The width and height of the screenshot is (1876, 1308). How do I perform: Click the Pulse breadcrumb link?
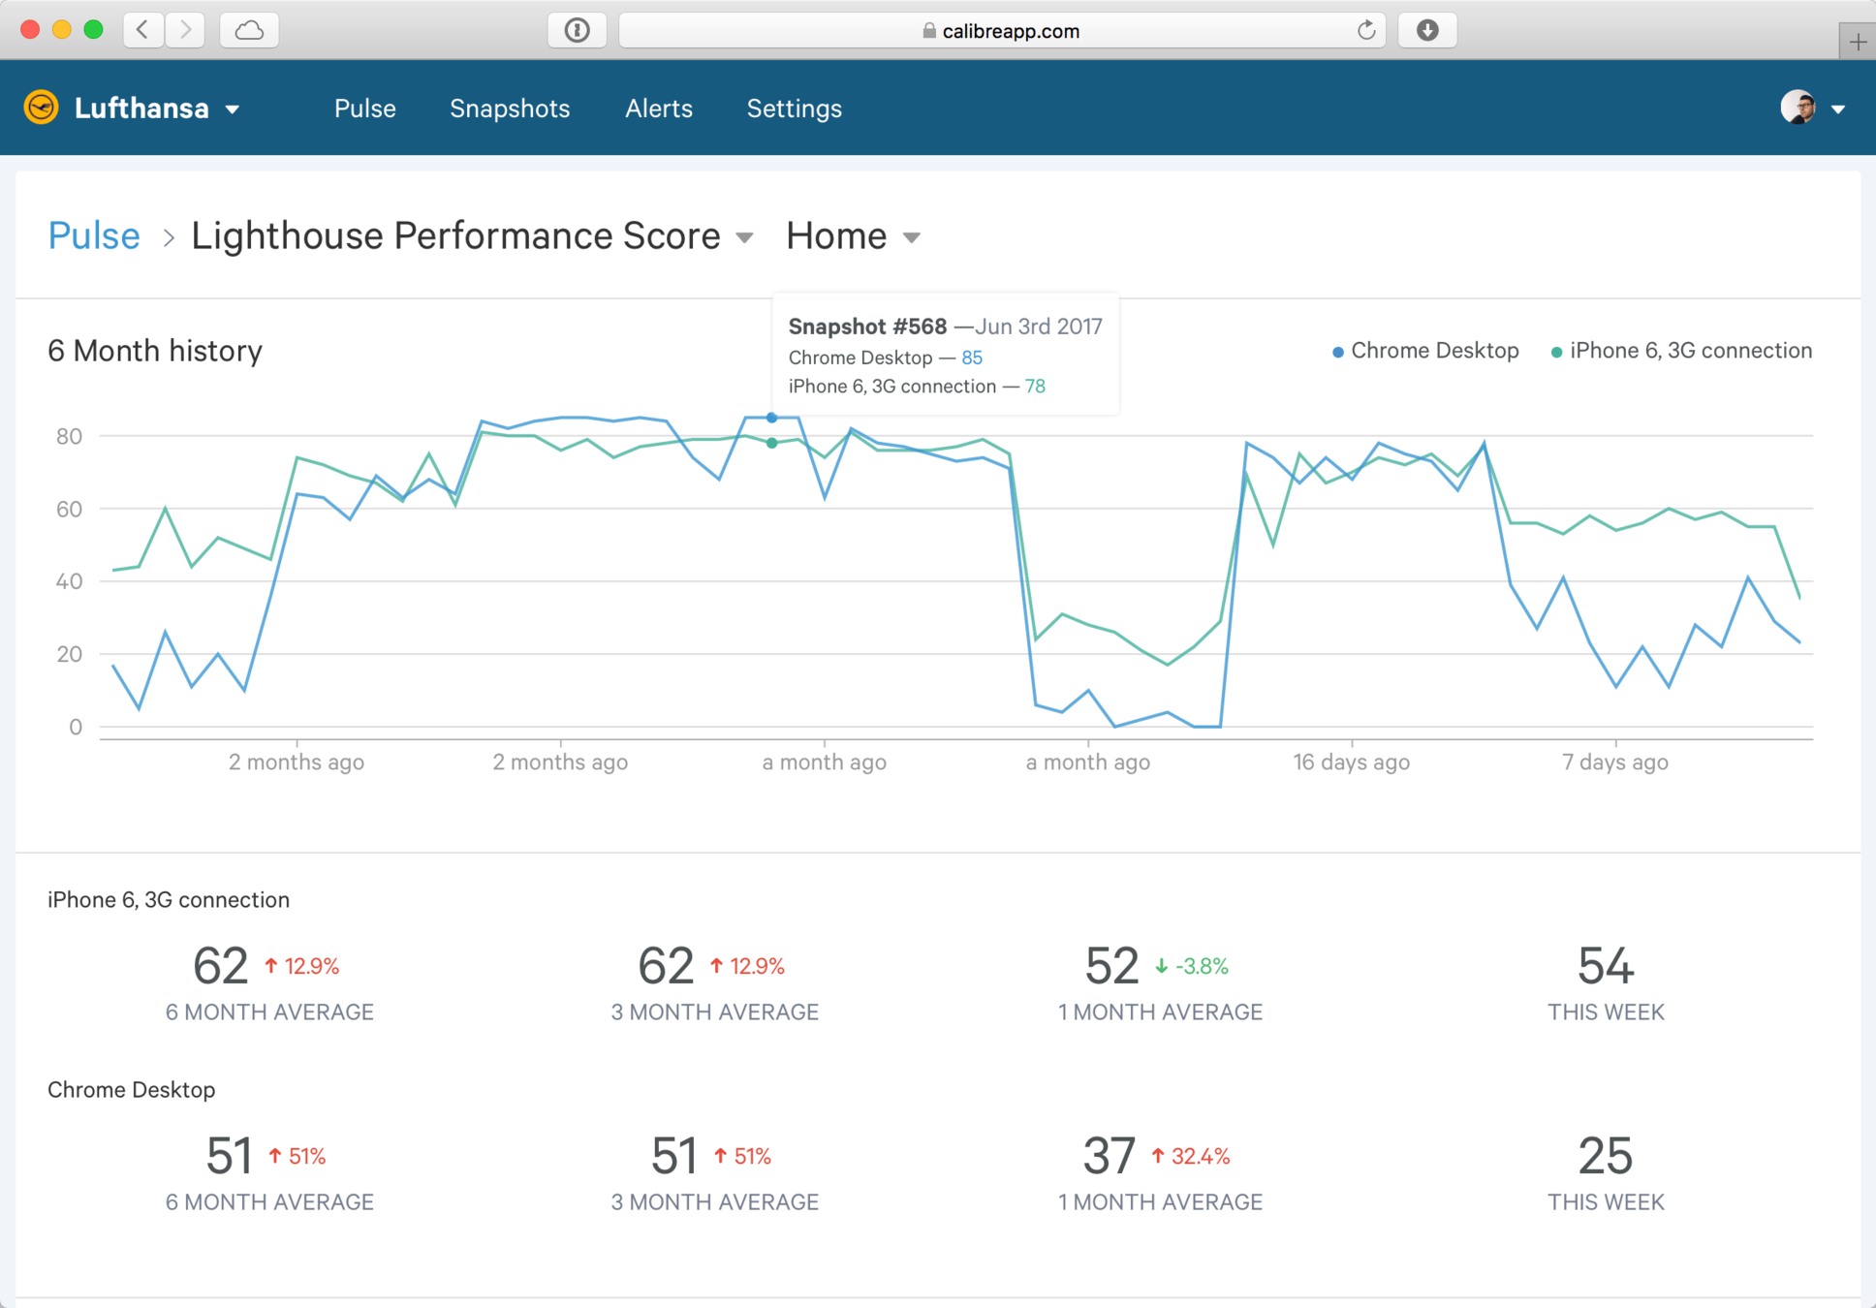tap(94, 236)
